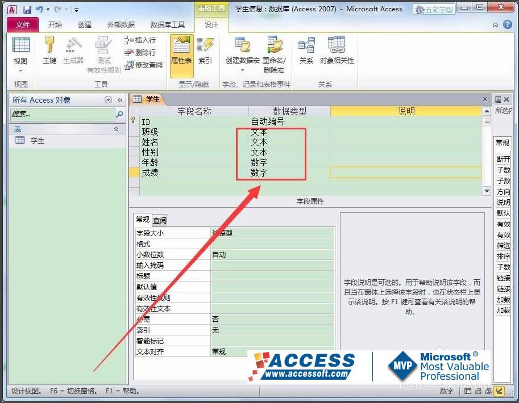Screen dimensions: 519x403
Task: Select 常规 tab in property sheet
Action: tap(502, 143)
